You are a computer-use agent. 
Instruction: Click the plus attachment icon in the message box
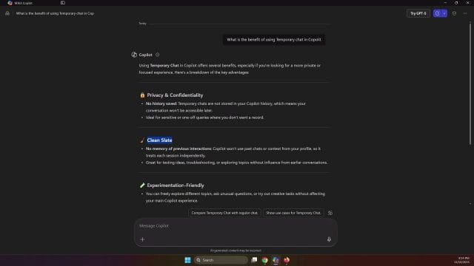[x=142, y=239]
